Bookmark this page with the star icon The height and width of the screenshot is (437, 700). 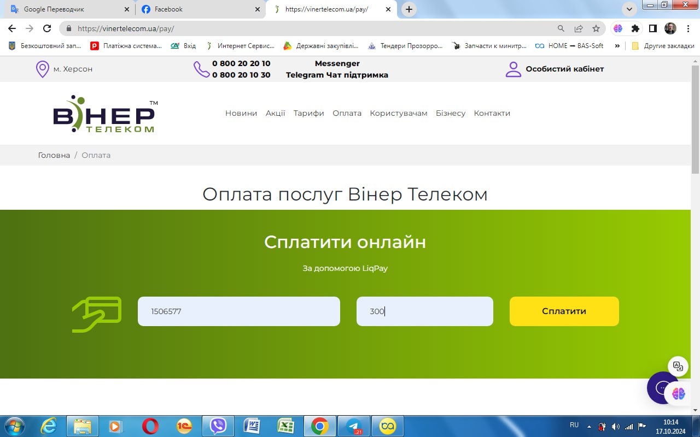596,28
